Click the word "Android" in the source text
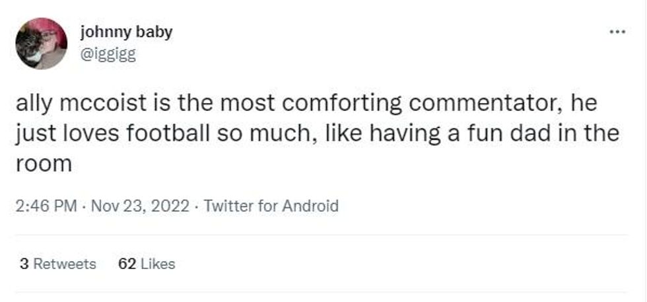This screenshot has width=647, height=302. (310, 206)
